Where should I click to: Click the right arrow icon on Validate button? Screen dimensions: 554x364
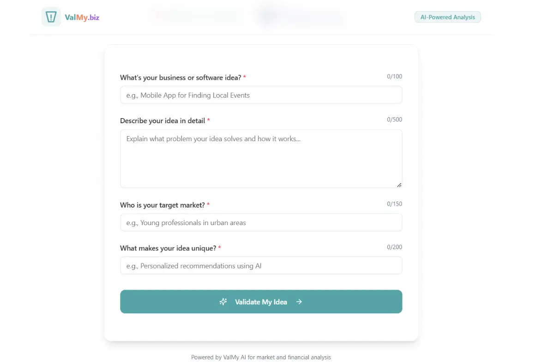pos(299,302)
